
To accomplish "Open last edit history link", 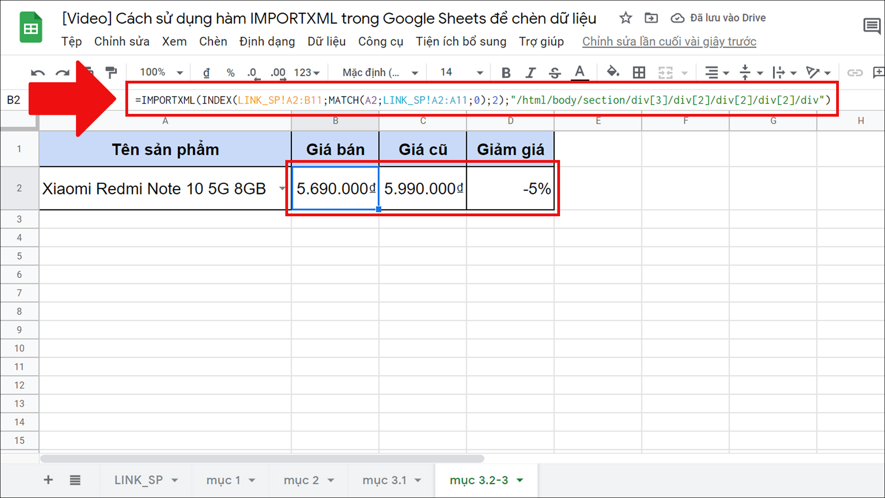I will pyautogui.click(x=669, y=41).
